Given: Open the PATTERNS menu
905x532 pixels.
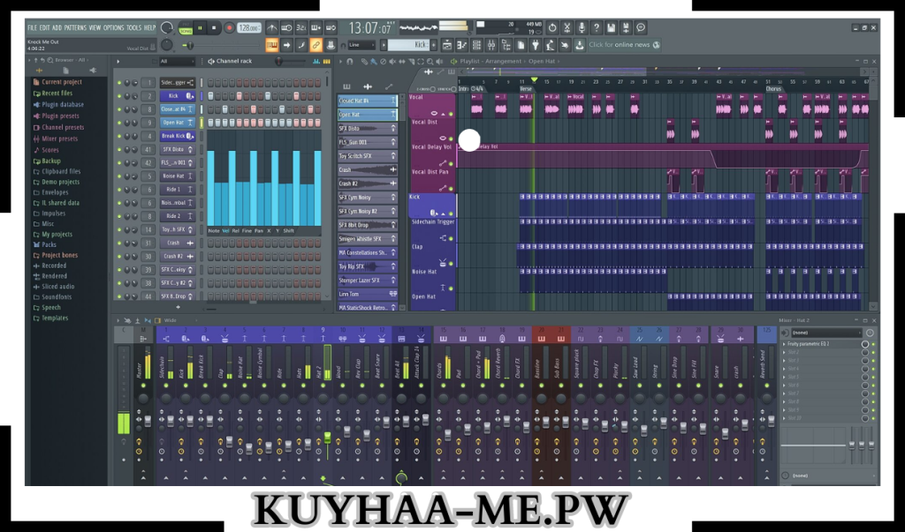Looking at the screenshot, I should coord(75,27).
